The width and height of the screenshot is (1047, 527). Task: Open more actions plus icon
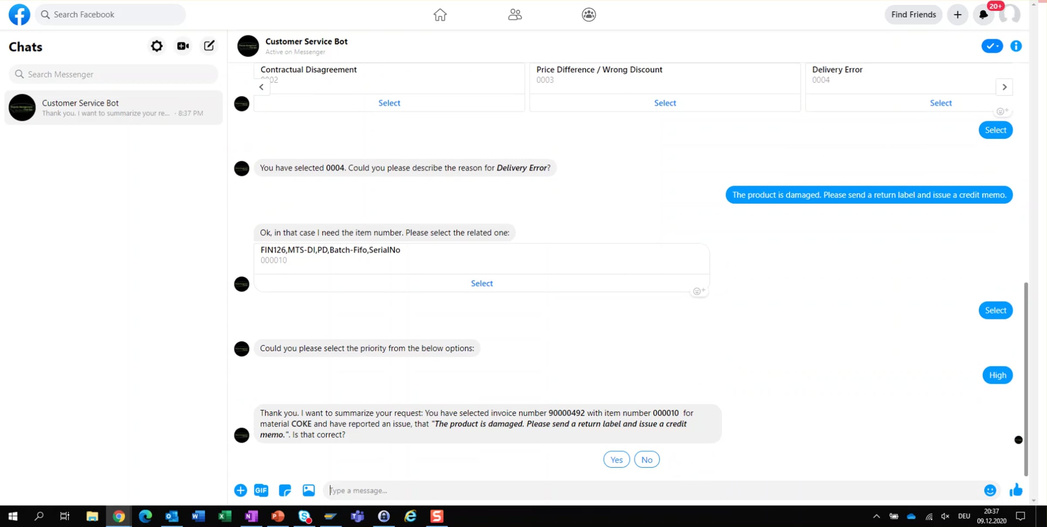[x=240, y=490]
